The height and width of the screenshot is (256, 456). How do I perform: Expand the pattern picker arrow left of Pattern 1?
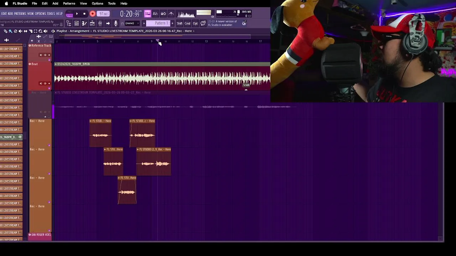pos(144,23)
